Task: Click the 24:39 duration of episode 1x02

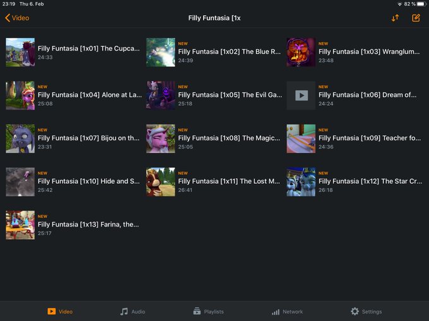Action: pos(185,60)
